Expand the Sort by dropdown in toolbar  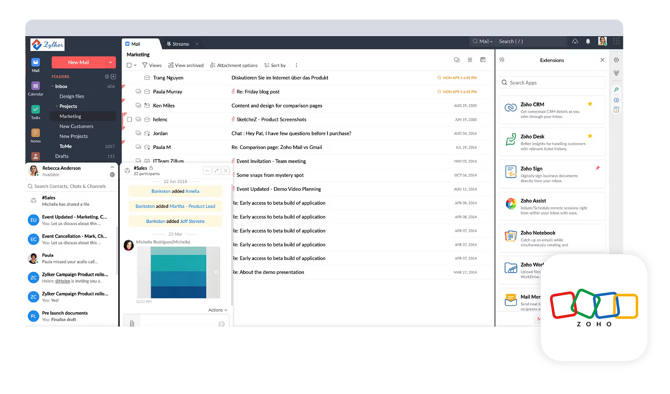tap(277, 65)
